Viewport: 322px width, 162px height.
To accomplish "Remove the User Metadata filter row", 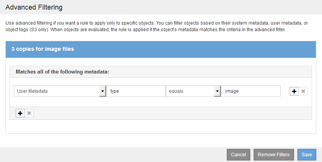I will coord(303,91).
